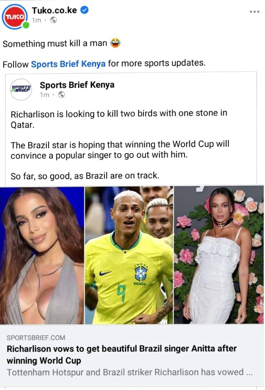The height and width of the screenshot is (390, 265).
Task: Open the shared post timestamp 1m
Action: (45, 95)
